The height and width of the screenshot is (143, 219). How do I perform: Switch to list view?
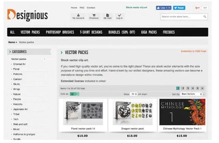click(77, 94)
